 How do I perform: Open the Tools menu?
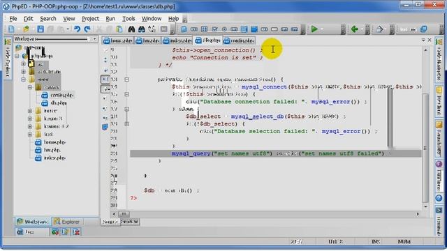coord(129,19)
